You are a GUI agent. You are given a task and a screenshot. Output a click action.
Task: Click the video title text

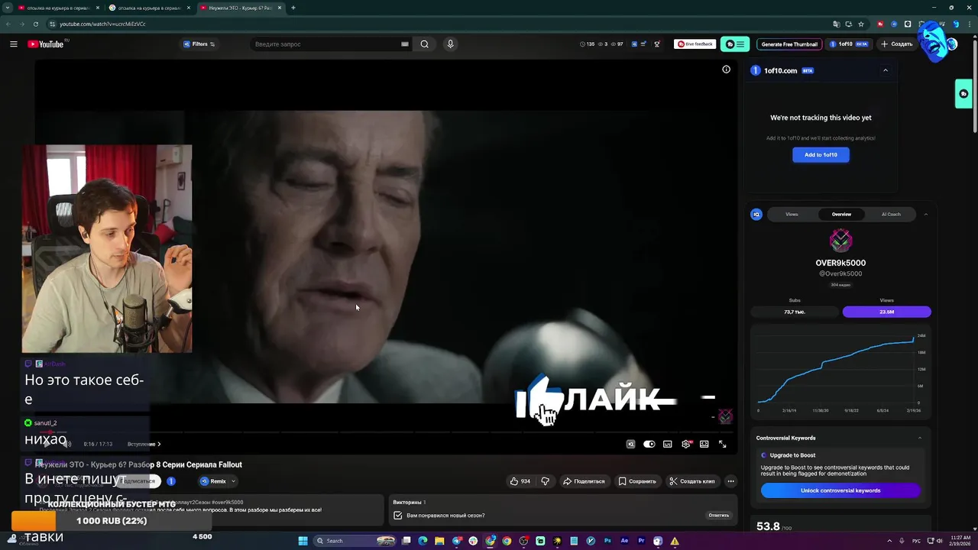coord(139,464)
